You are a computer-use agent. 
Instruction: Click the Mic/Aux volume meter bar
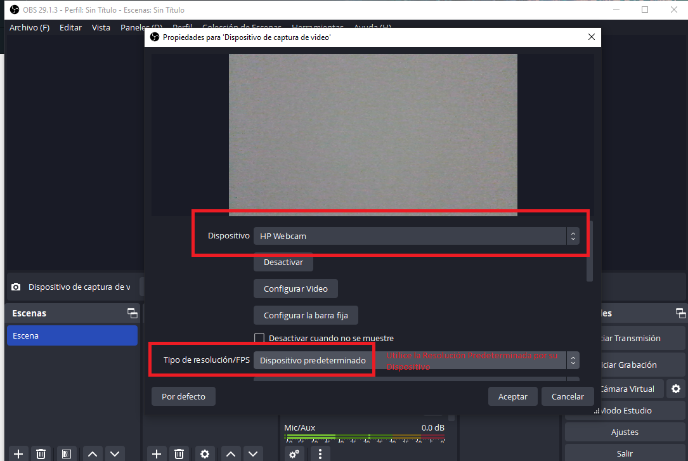(364, 436)
